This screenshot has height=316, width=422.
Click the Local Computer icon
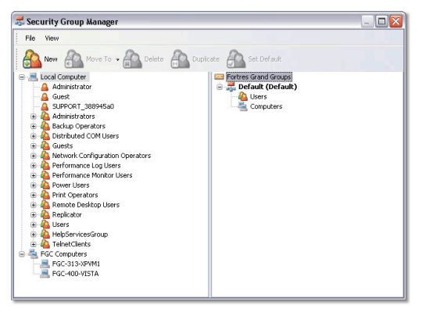click(33, 77)
